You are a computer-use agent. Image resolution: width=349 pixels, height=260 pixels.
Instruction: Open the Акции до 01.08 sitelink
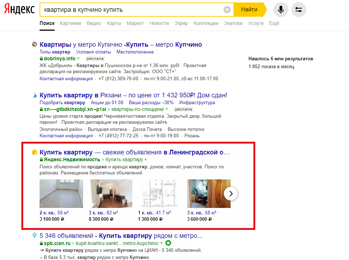pos(107,102)
